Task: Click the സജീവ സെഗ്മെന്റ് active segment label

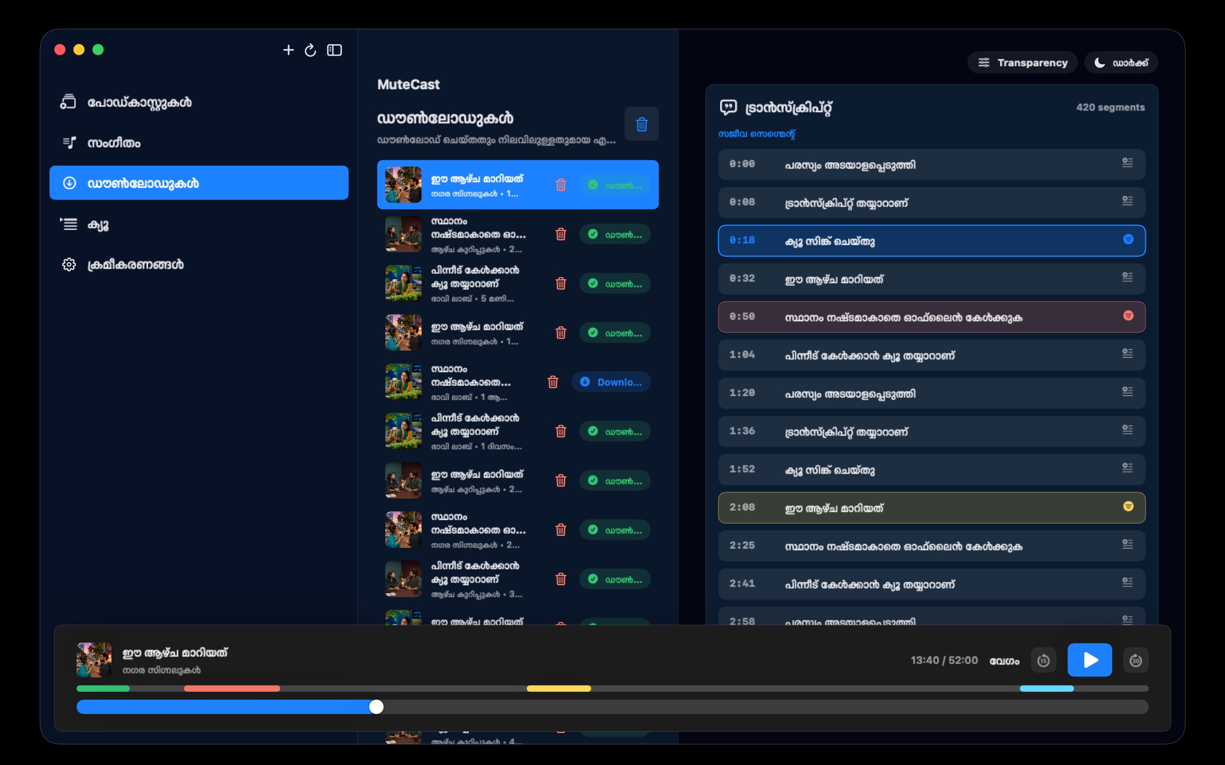Action: 757,134
